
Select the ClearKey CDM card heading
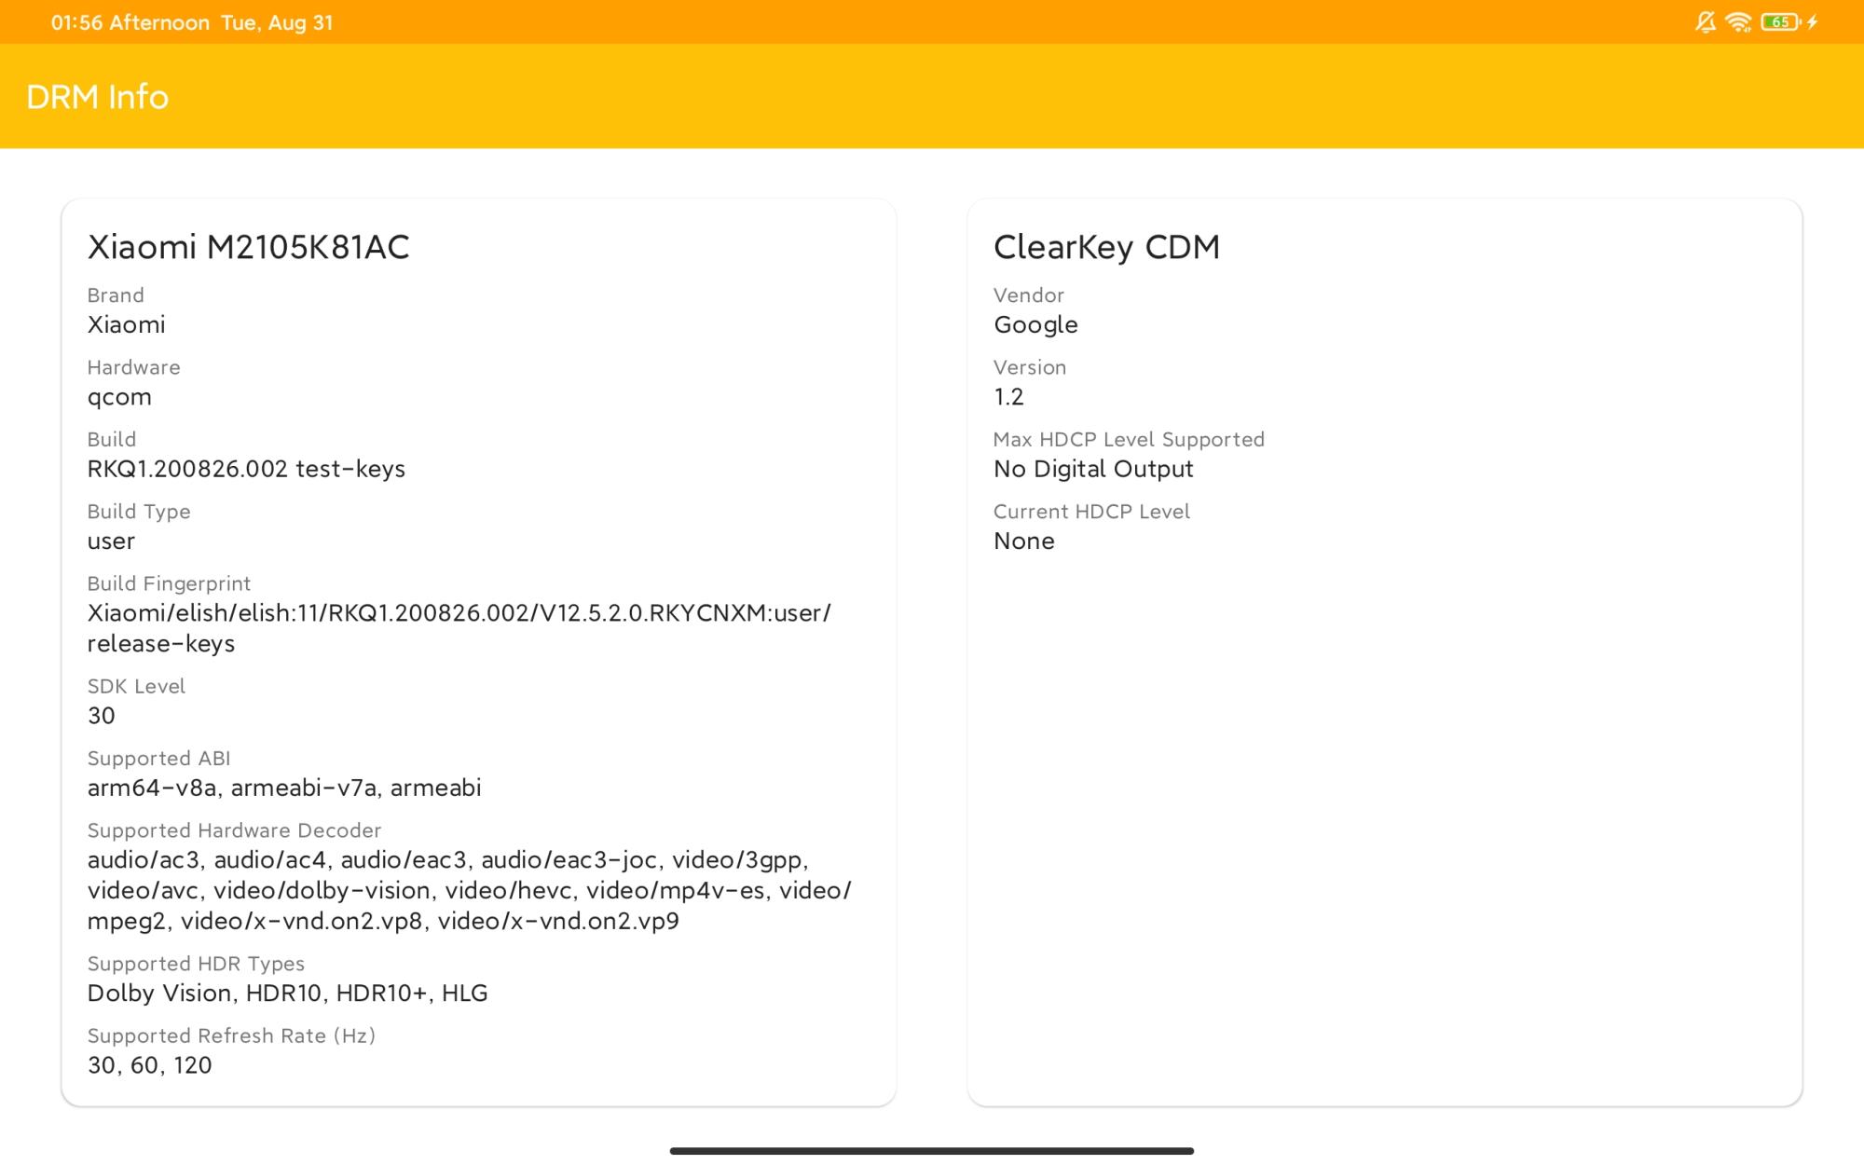(x=1106, y=247)
